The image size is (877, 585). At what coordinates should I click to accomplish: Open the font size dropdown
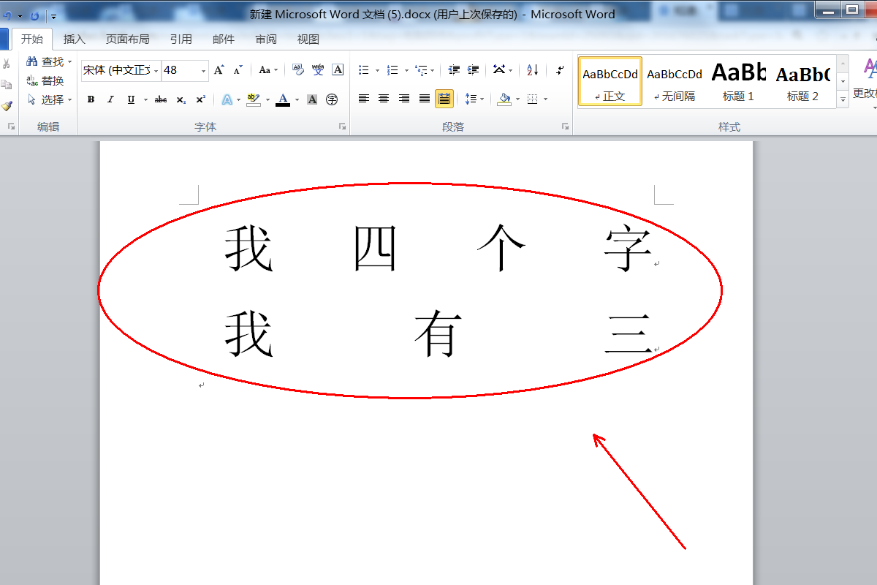(203, 71)
